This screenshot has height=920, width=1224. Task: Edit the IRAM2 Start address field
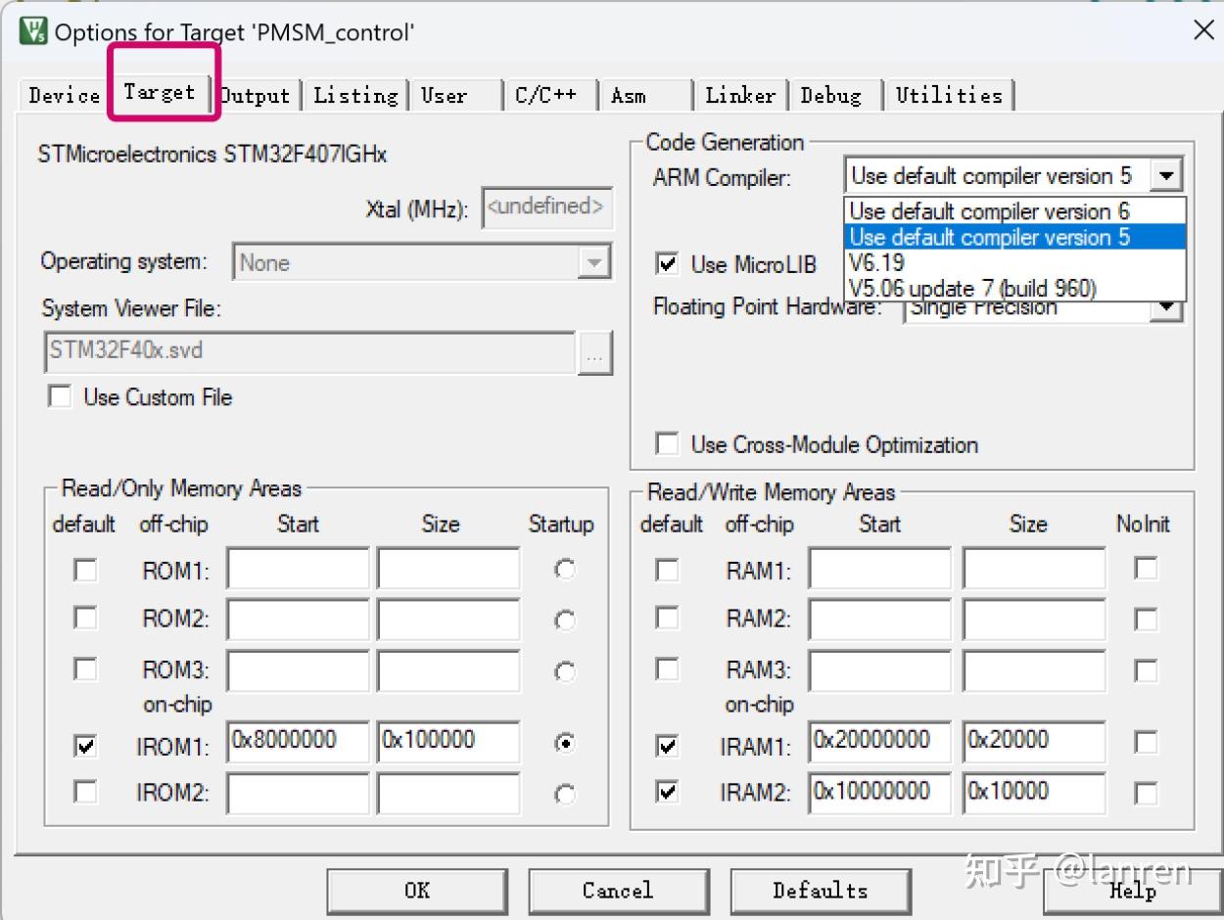click(880, 793)
